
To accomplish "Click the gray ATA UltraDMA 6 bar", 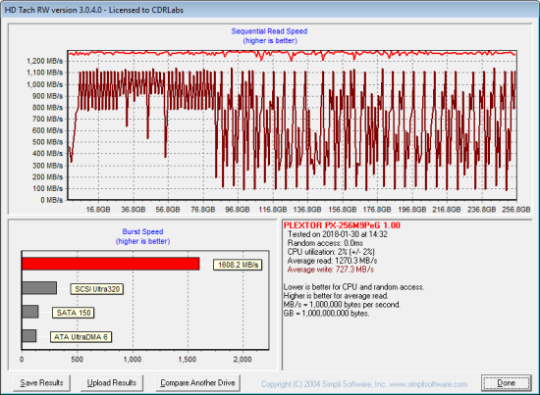I will 29,336.
